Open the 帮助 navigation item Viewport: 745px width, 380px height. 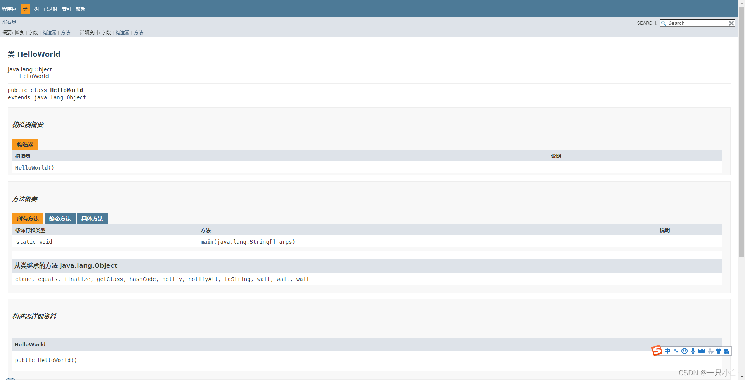coord(81,9)
